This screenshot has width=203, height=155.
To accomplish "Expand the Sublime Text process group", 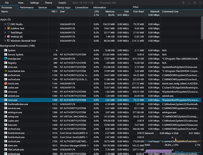I will point(5,28).
